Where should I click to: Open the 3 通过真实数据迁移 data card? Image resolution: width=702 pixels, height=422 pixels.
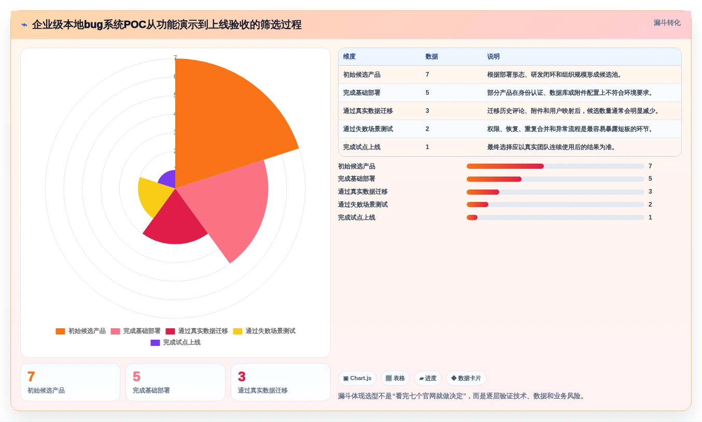click(x=280, y=382)
